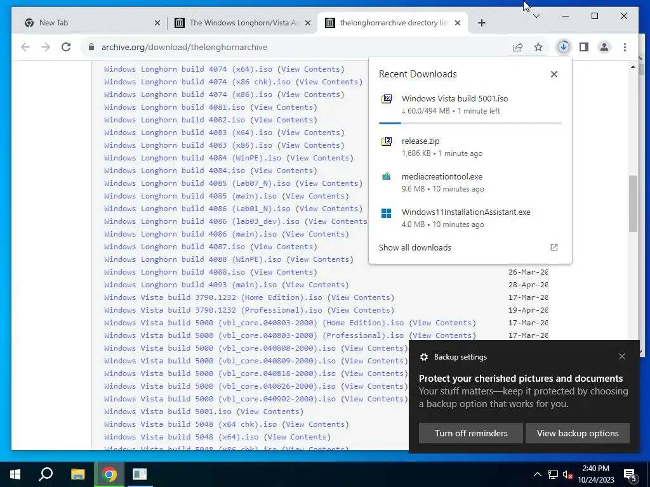
Task: Click the scrollbar up arrow
Action: (633, 67)
